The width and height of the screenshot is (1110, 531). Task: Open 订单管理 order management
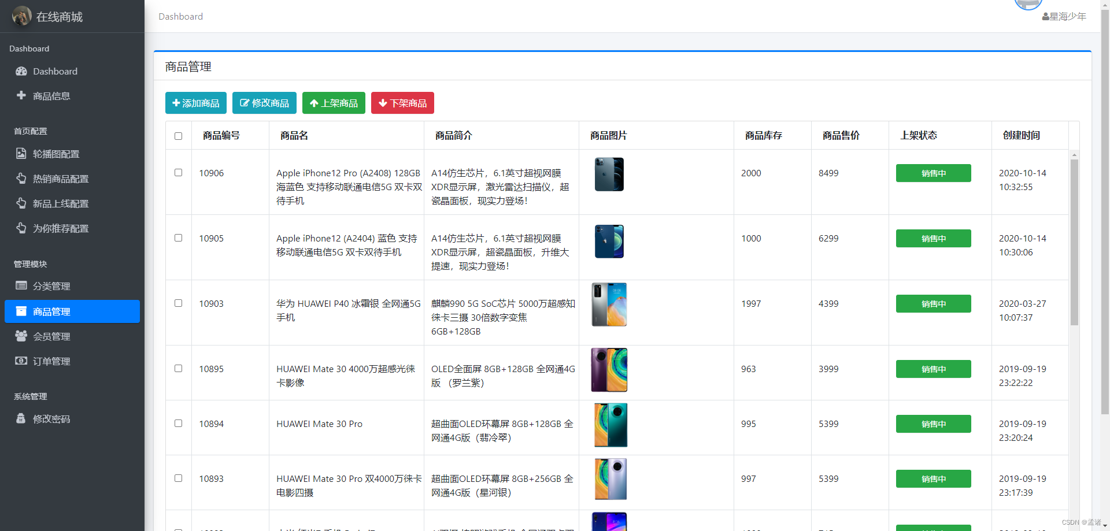tap(56, 361)
